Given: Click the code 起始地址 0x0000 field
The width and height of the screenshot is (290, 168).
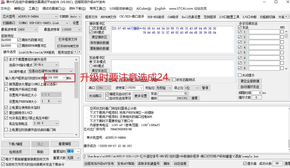Looking at the screenshot, I should click(9, 40).
